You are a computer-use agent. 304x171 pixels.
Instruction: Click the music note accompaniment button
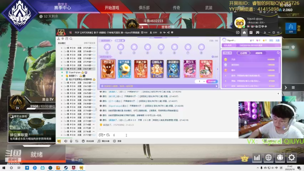click(103, 141)
